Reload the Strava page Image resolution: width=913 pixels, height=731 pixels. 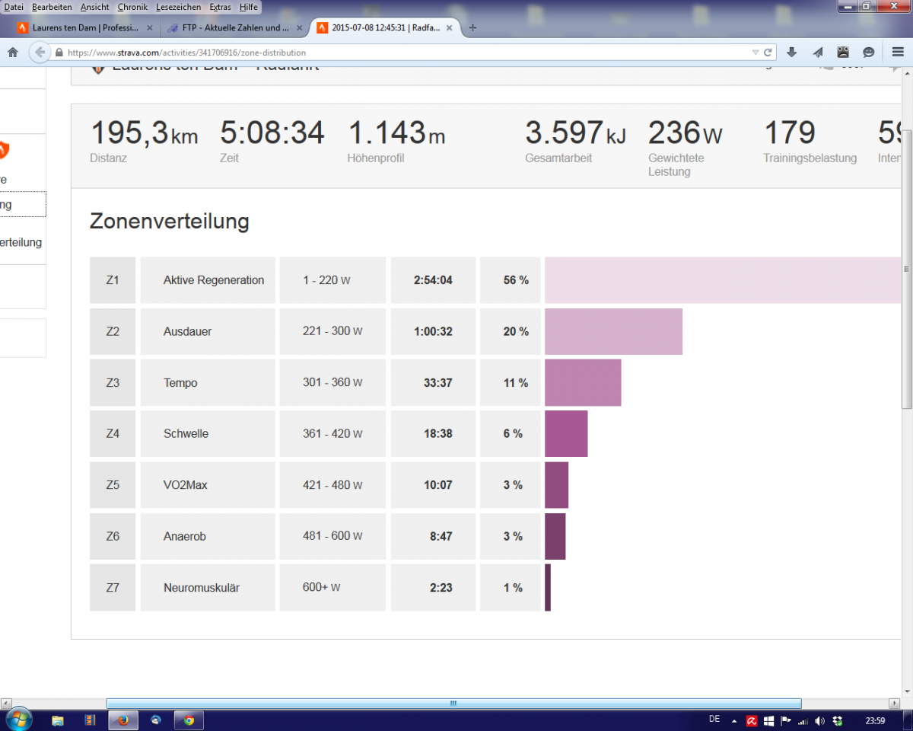pos(768,53)
